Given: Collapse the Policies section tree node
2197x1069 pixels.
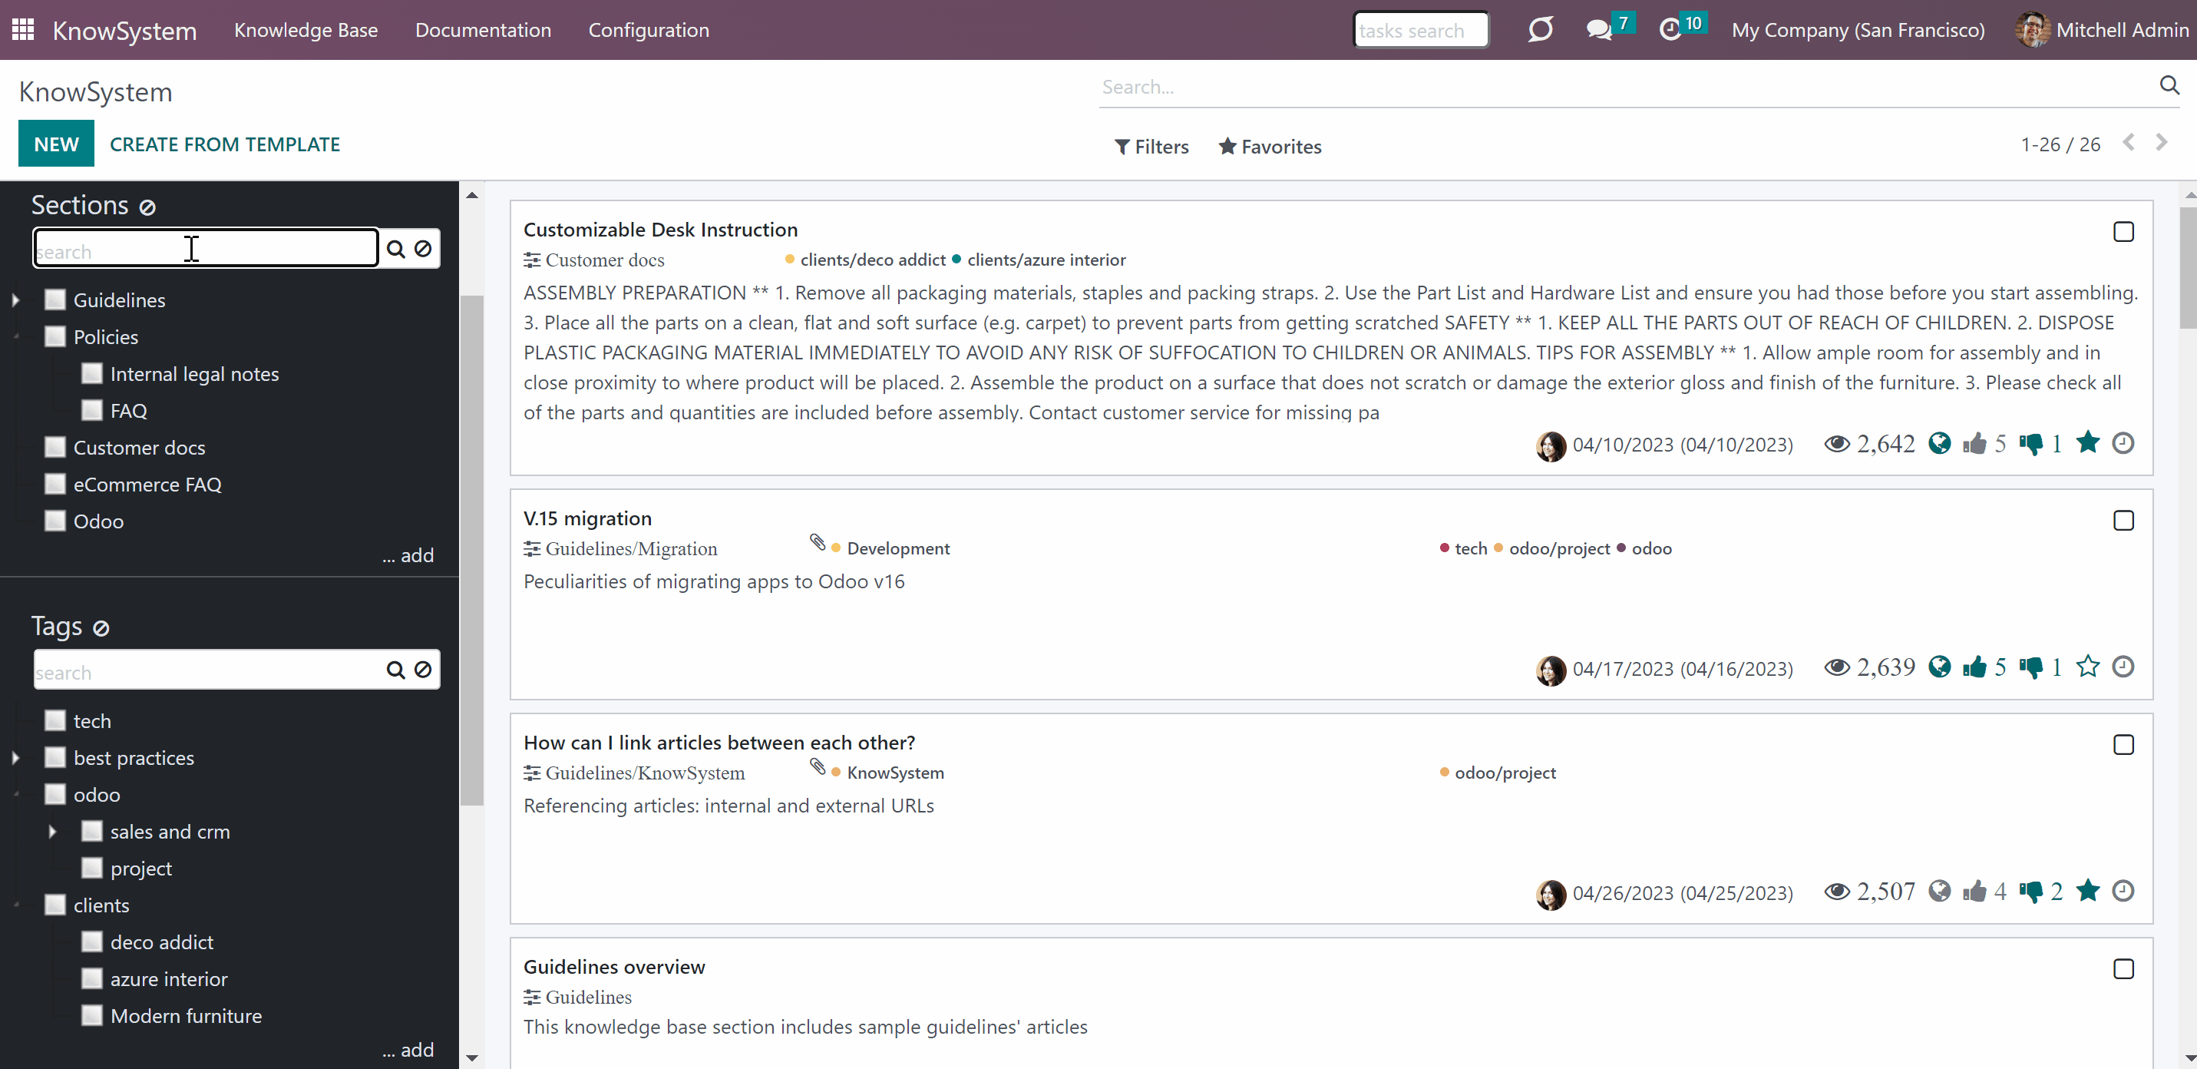Looking at the screenshot, I should (16, 337).
